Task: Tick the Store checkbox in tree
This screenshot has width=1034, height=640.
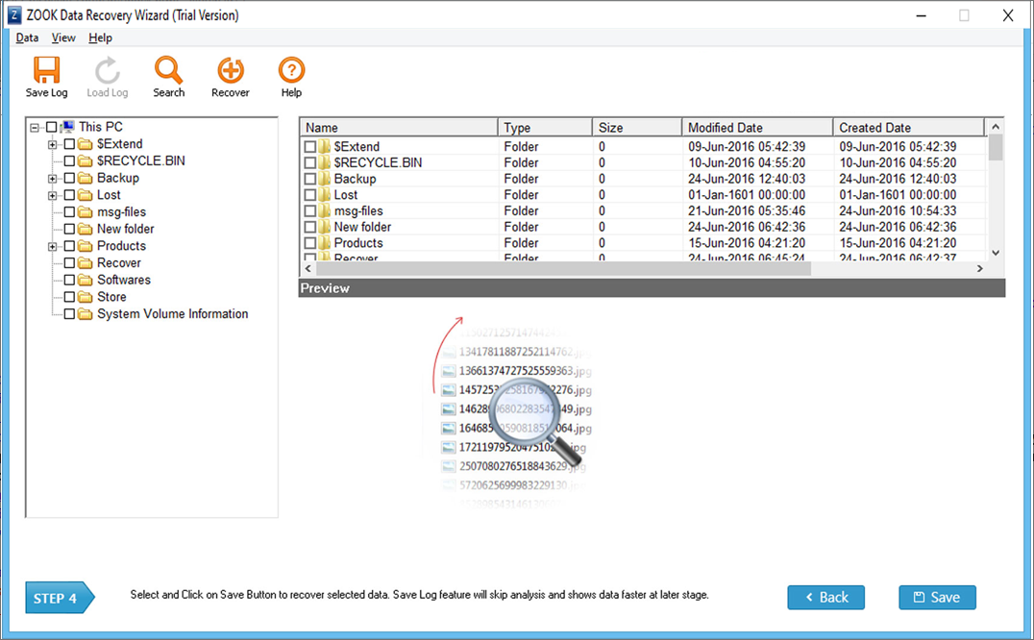Action: (69, 297)
